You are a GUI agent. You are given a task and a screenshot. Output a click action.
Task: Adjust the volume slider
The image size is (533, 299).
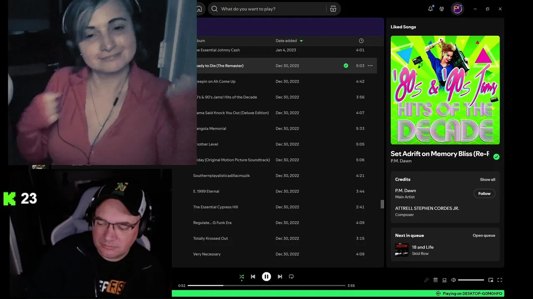[x=471, y=280]
